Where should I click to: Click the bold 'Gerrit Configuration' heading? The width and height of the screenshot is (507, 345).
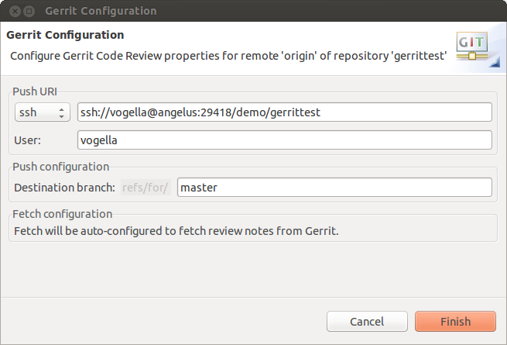point(65,35)
